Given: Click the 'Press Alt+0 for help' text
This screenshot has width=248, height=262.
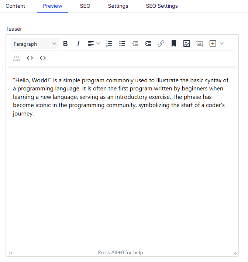Looking at the screenshot, I should [120, 252].
